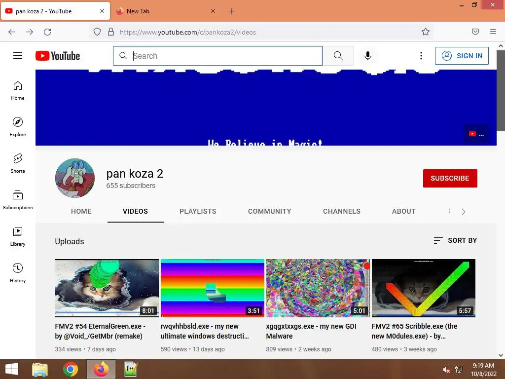
Task: Open FMV2 #54 EternalGreen.exe video title
Action: (100, 331)
